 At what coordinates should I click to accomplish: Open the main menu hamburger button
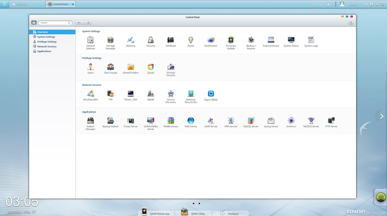pos(5,4)
